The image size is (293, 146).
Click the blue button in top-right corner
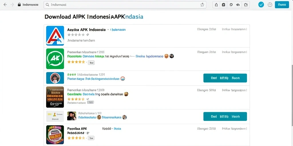click(x=282, y=5)
